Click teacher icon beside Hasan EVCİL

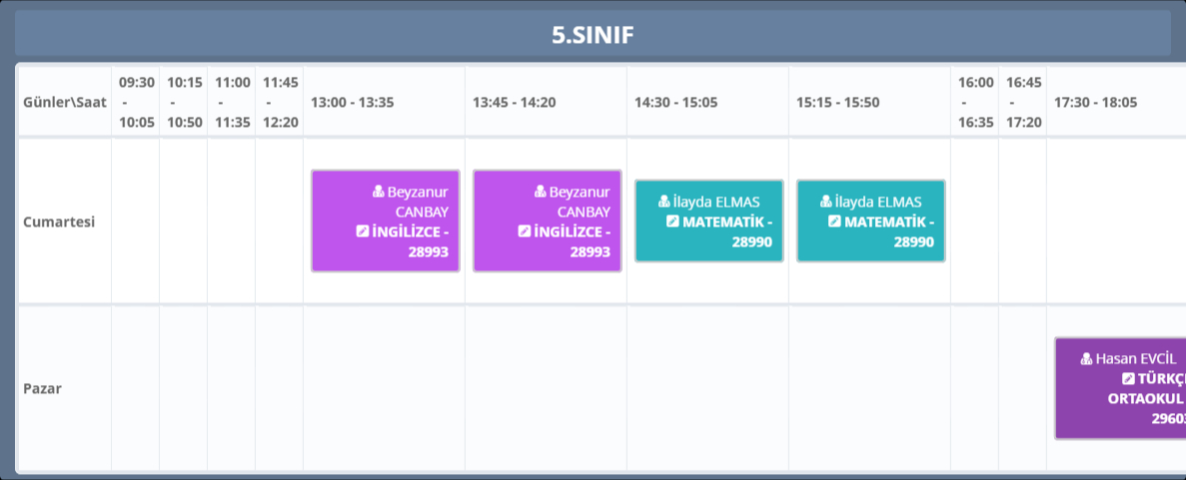(x=1086, y=358)
